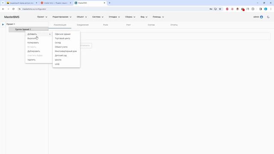
Task: Expand the Проект 1 tree arrow
Action: coord(3,24)
